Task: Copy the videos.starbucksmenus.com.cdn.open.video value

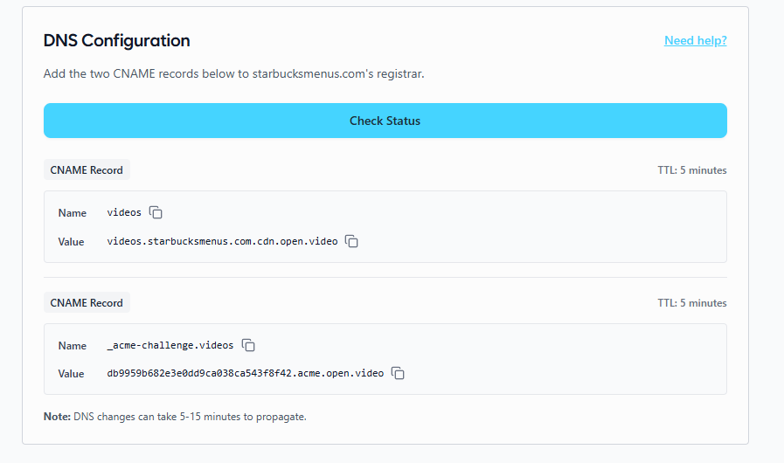Action: click(x=351, y=242)
